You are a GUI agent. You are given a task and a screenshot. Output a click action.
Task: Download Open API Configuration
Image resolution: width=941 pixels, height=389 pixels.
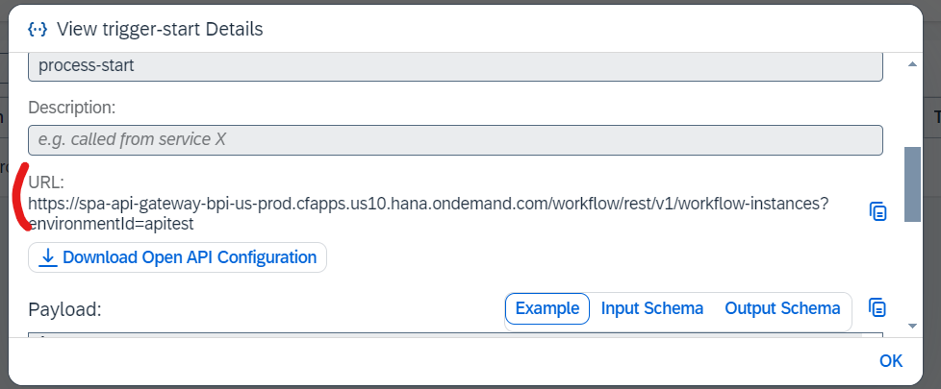pos(178,257)
